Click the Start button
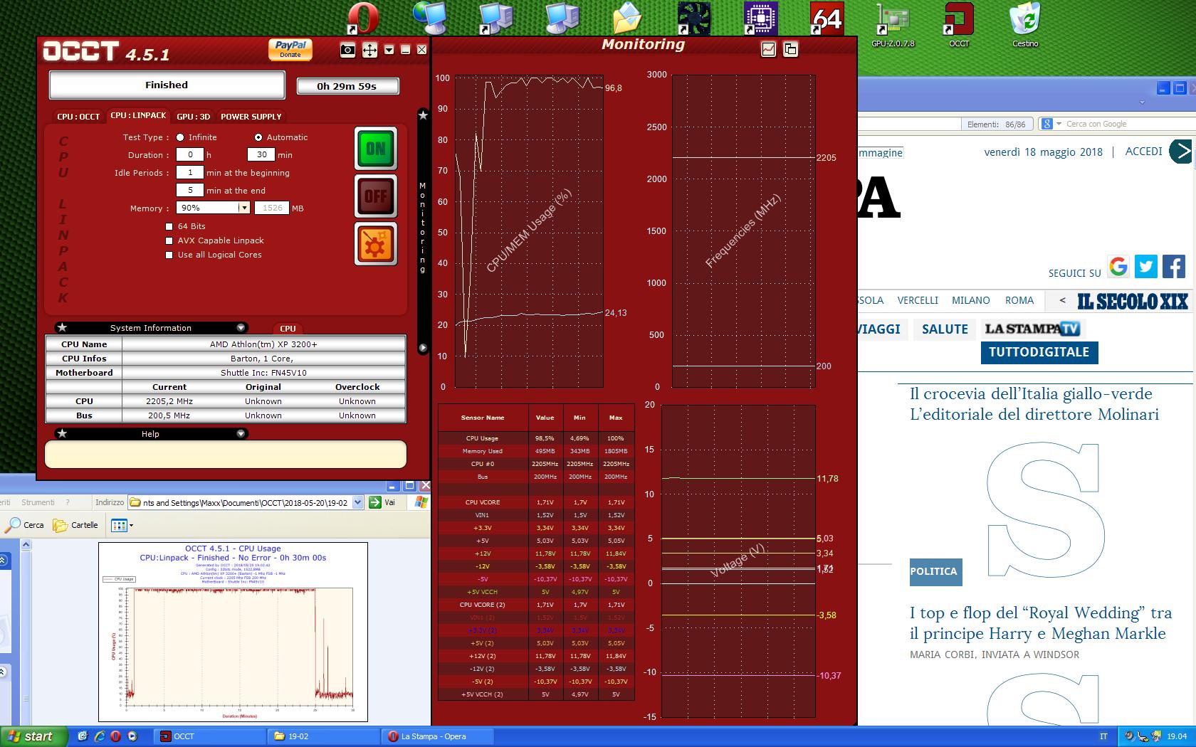 point(33,736)
